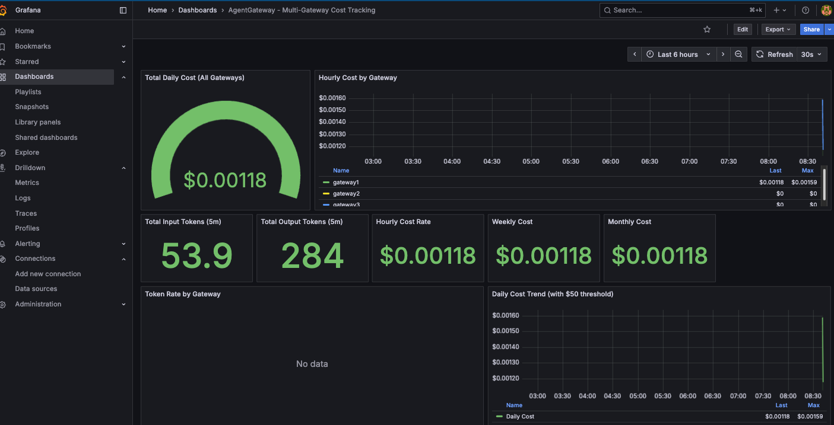
Task: Open the user profile avatar
Action: point(826,10)
